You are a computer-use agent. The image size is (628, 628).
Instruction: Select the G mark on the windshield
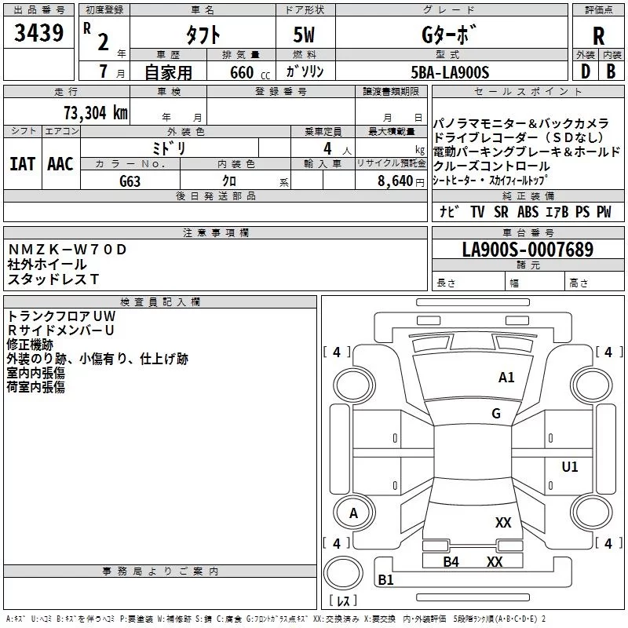click(x=496, y=413)
